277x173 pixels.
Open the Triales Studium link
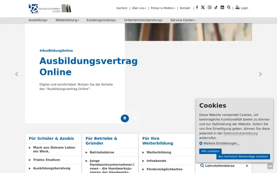pos(47,160)
